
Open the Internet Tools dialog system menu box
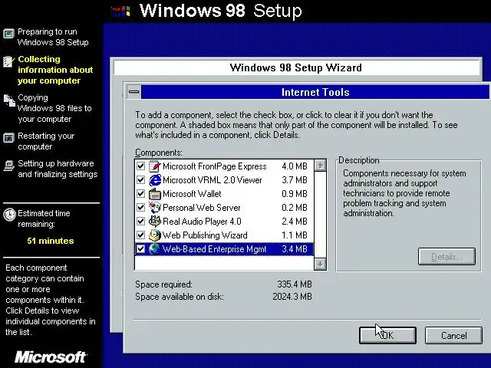(x=134, y=92)
